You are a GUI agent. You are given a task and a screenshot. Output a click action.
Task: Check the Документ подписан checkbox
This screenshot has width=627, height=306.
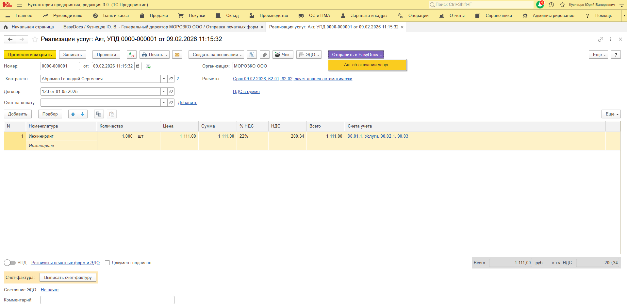coord(107,263)
